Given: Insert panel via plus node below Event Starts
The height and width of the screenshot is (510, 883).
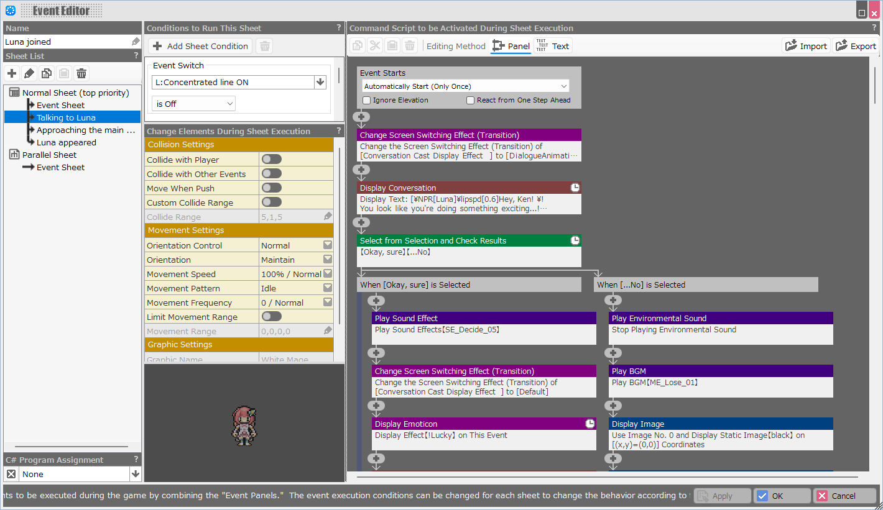Looking at the screenshot, I should coord(361,117).
